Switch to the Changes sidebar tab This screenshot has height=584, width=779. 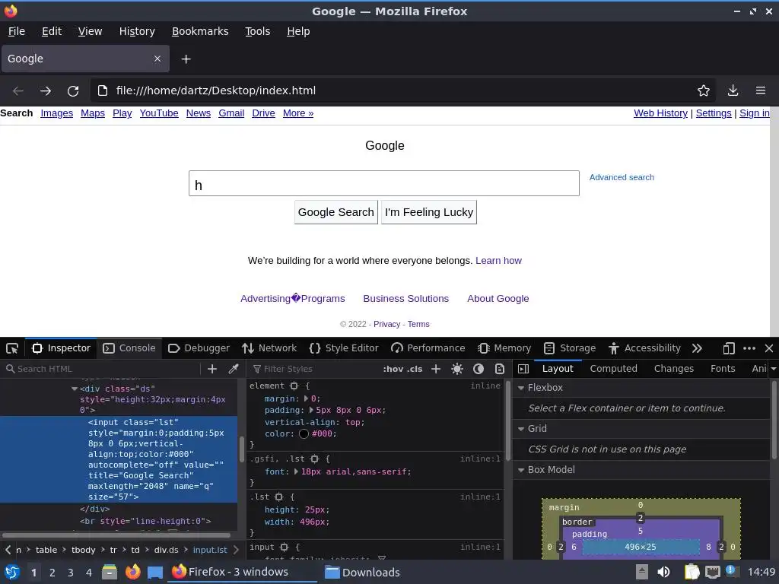674,369
